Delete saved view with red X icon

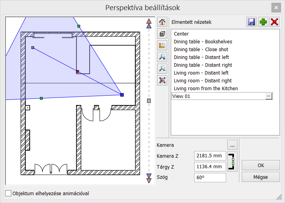(x=274, y=22)
